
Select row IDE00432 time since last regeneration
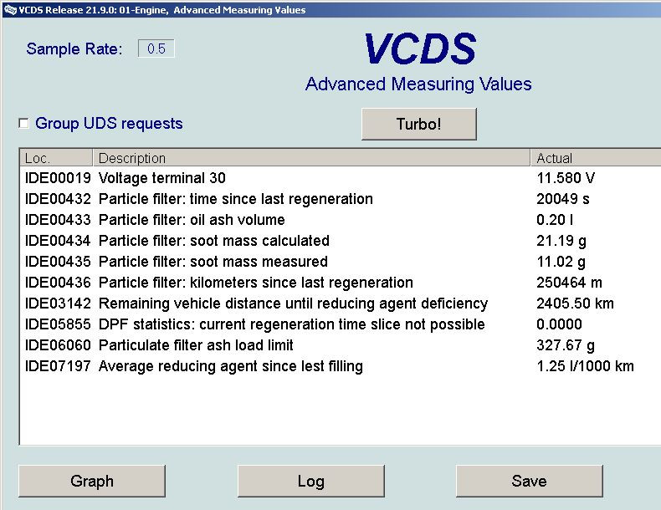[341, 199]
